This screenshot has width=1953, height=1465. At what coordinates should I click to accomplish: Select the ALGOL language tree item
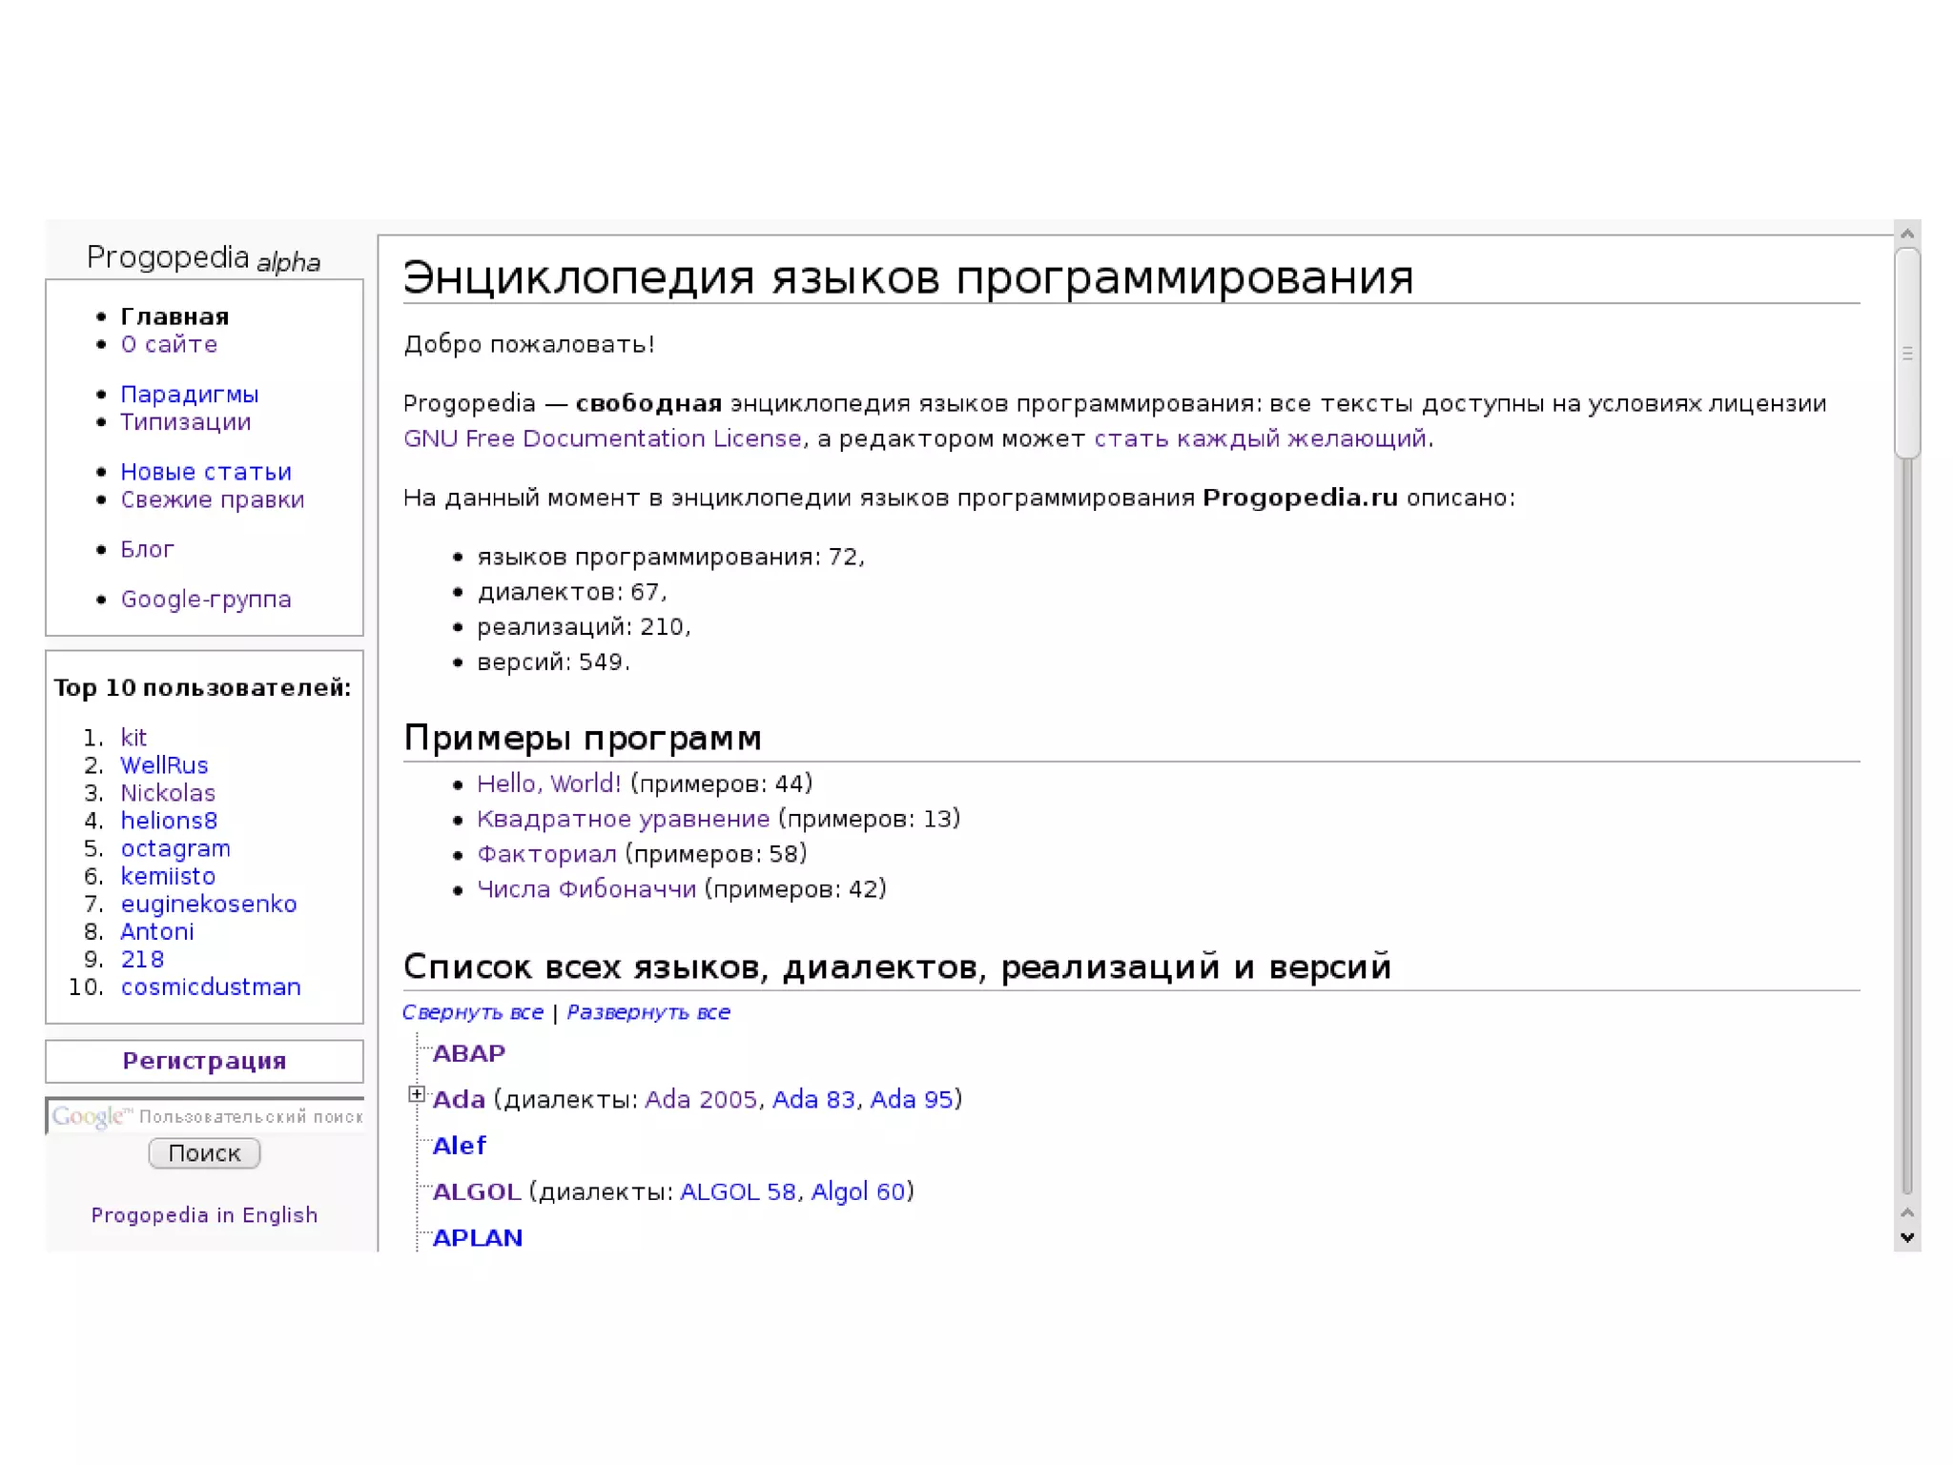(476, 1191)
